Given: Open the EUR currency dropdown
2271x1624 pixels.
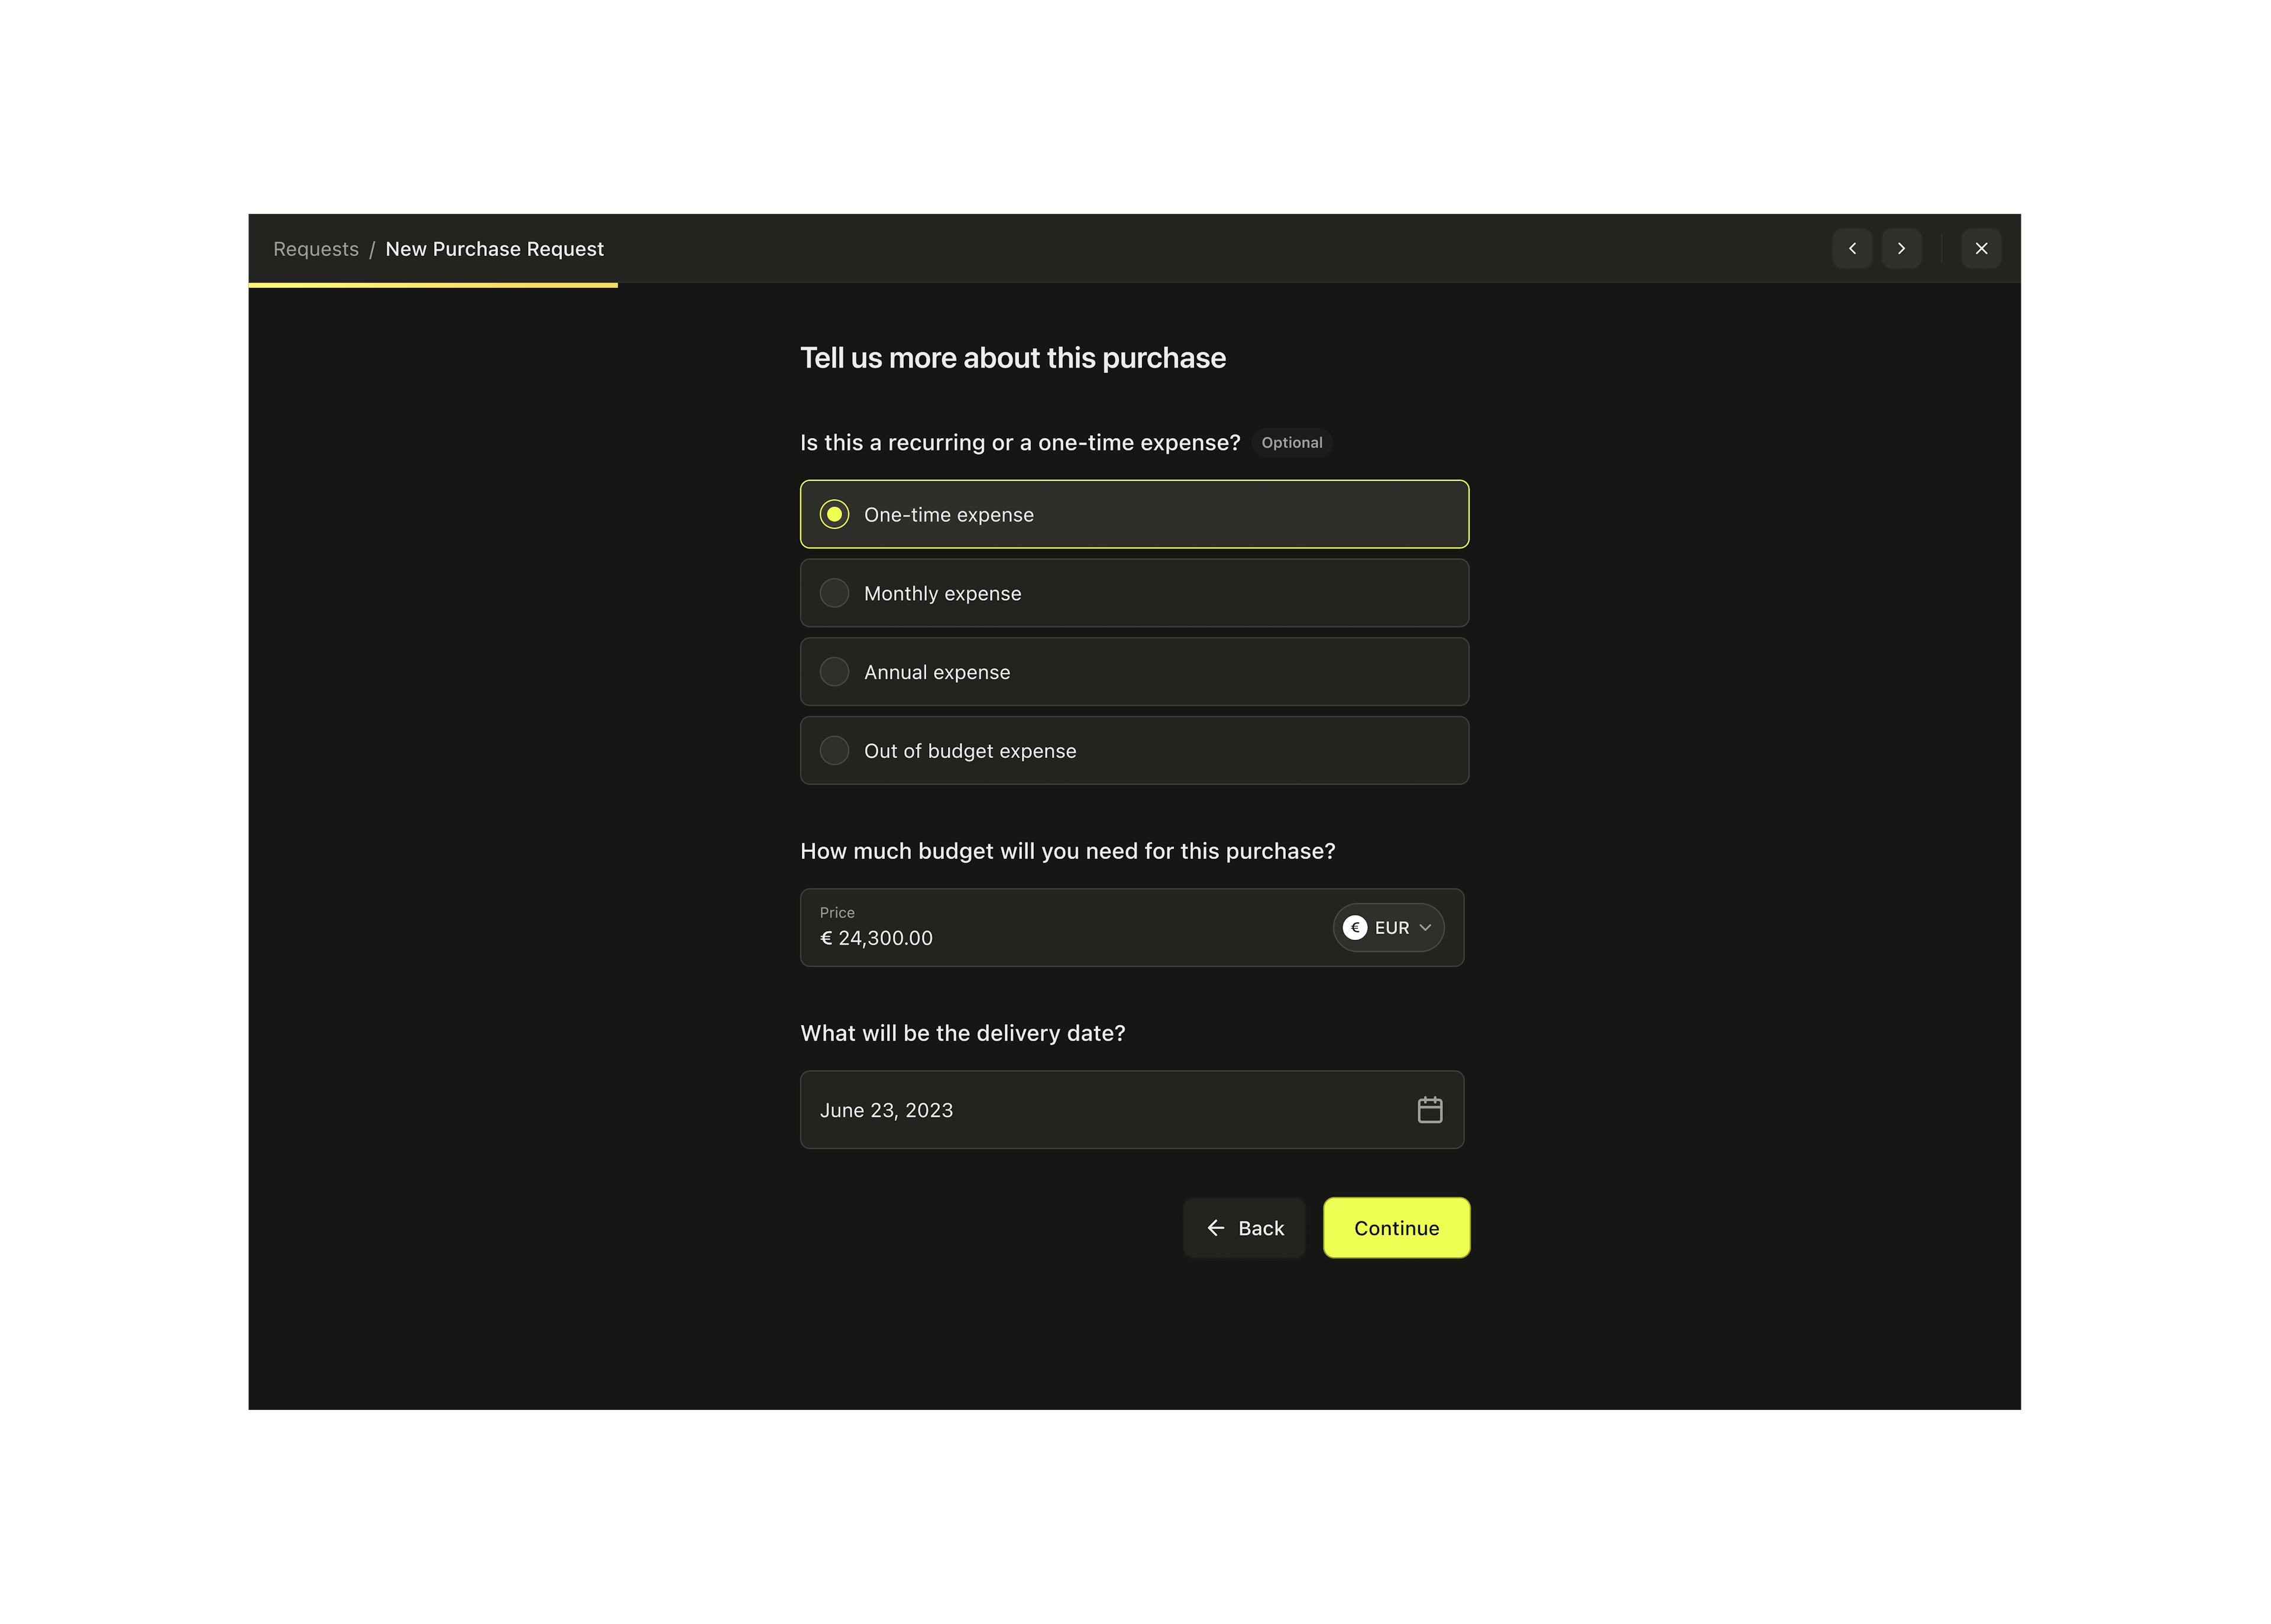Looking at the screenshot, I should [x=1392, y=928].
